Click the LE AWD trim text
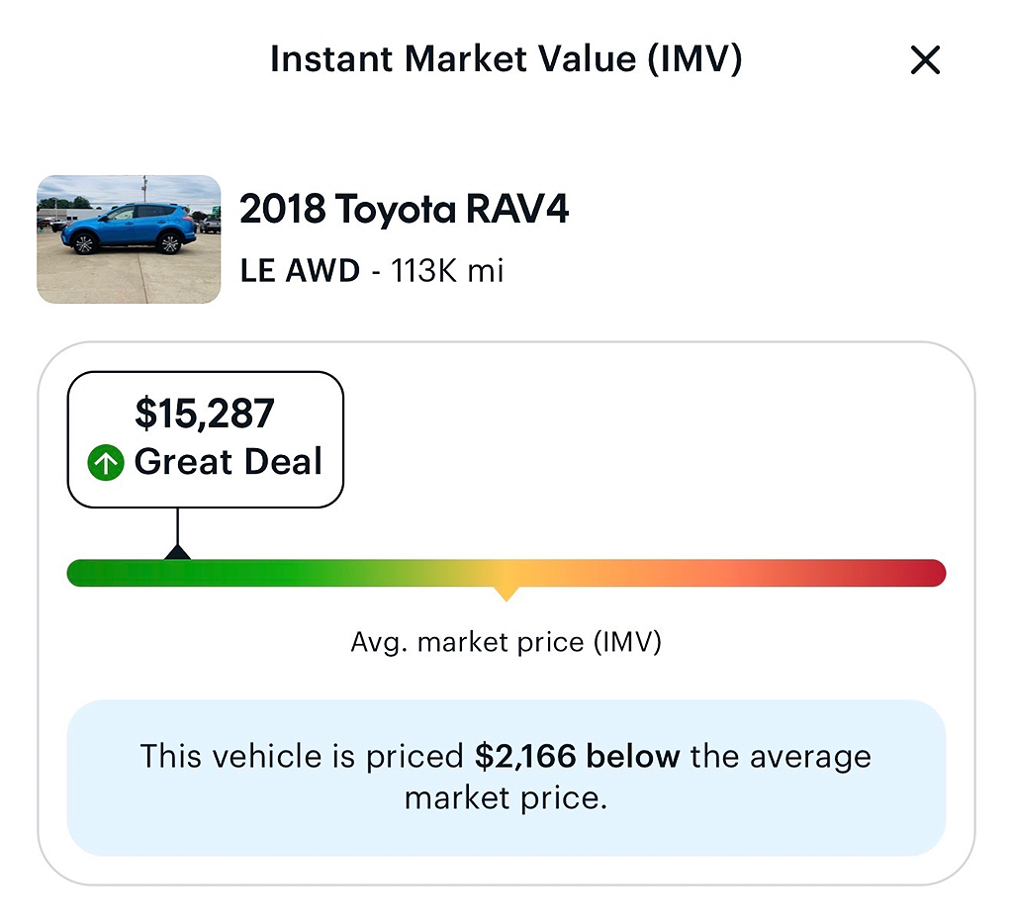 click(x=300, y=271)
